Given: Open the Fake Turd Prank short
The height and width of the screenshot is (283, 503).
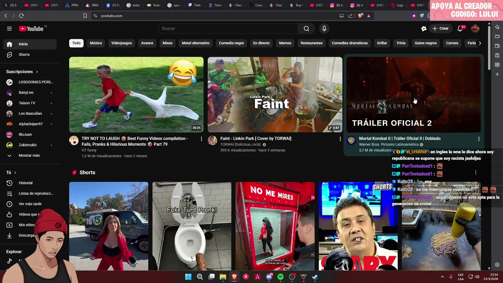Looking at the screenshot, I should click(192, 226).
